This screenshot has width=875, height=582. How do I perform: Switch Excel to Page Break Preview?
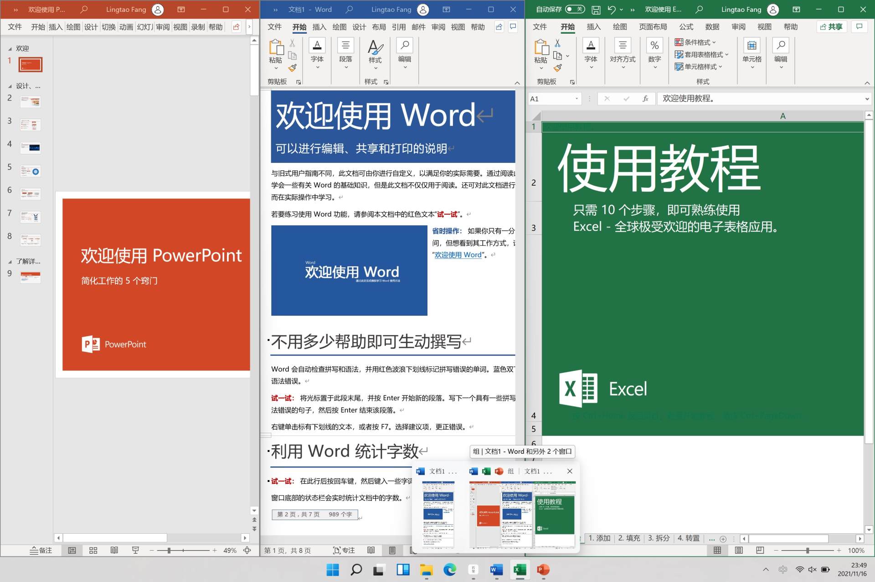760,550
